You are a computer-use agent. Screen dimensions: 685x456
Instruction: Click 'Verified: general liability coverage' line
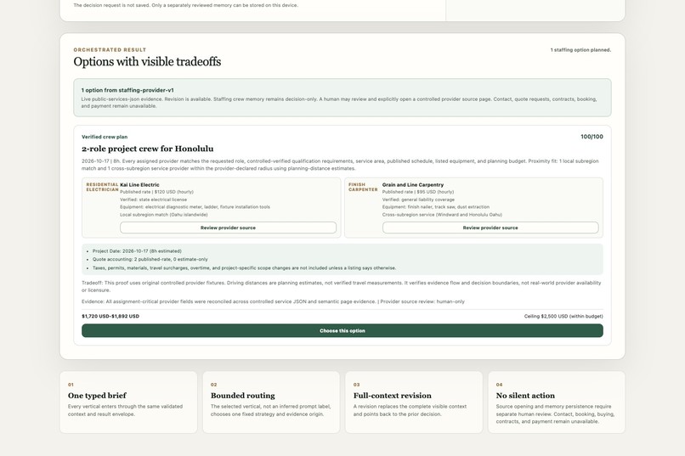coord(418,200)
